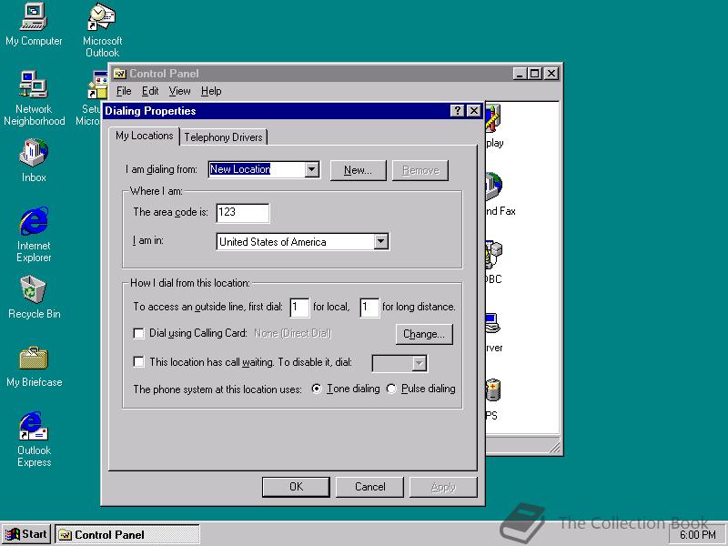Select the My Locations tab
This screenshot has width=728, height=546.
145,136
